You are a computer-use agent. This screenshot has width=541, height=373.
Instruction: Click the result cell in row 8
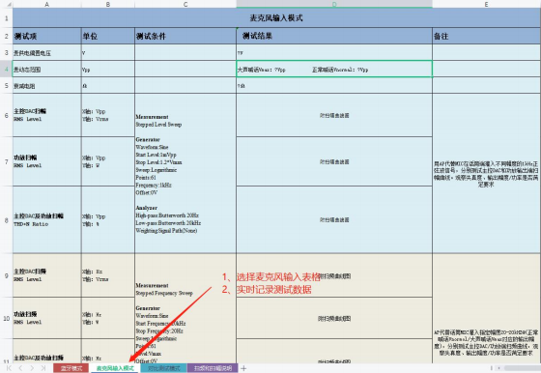[x=334, y=219]
